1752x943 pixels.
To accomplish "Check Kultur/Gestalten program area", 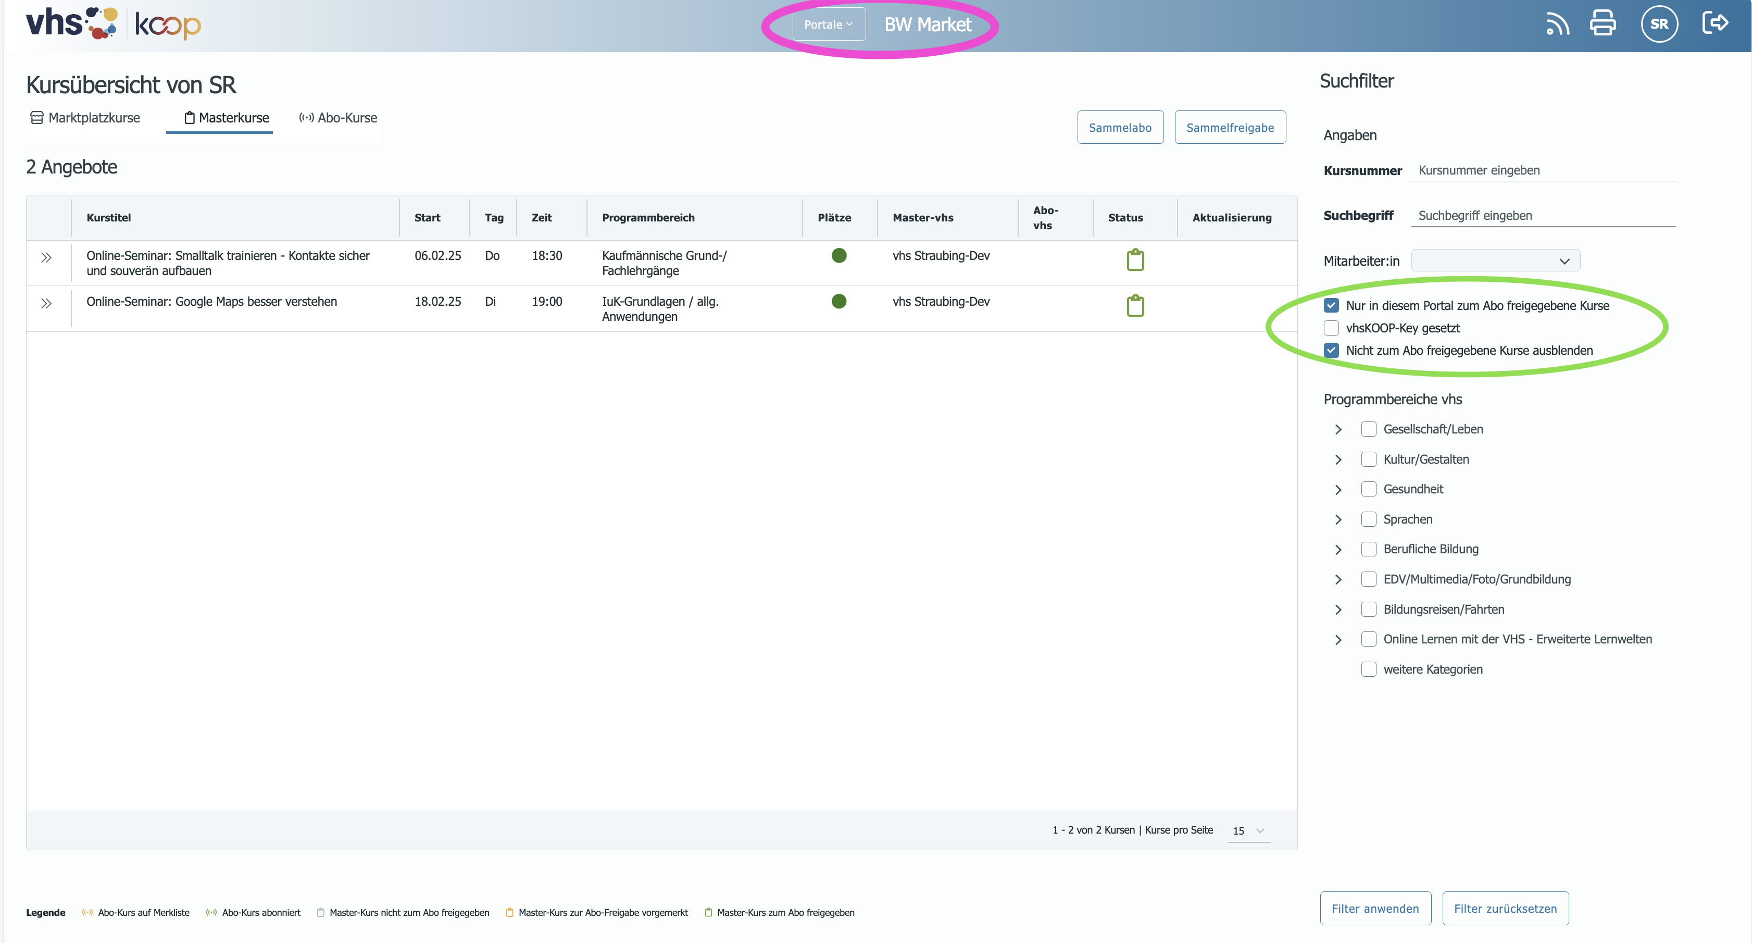I will (1368, 459).
